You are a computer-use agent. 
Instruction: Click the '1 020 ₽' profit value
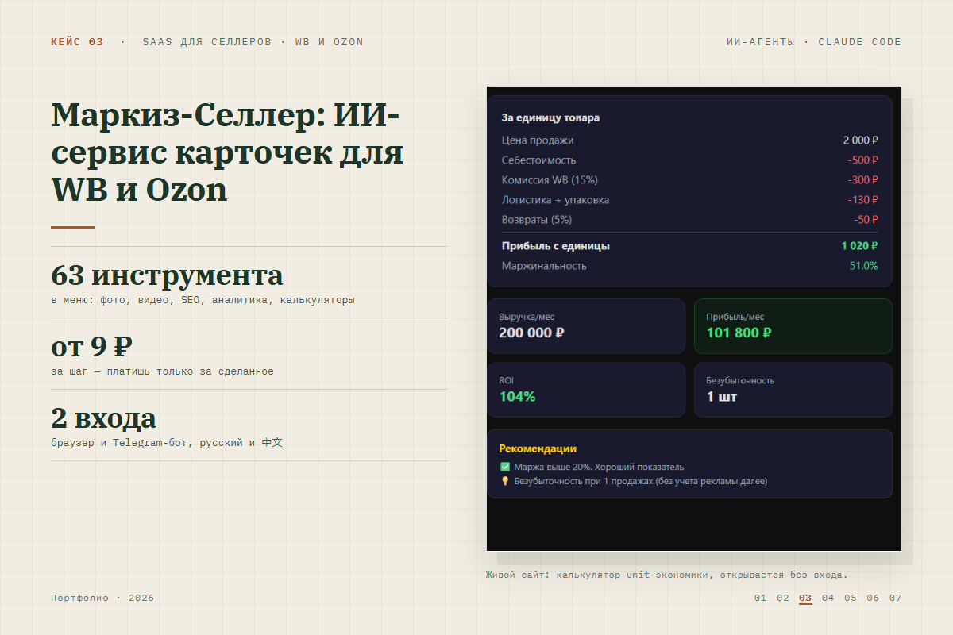[860, 246]
